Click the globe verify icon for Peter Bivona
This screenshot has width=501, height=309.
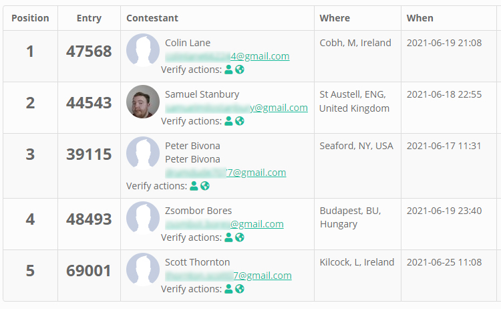click(x=205, y=186)
